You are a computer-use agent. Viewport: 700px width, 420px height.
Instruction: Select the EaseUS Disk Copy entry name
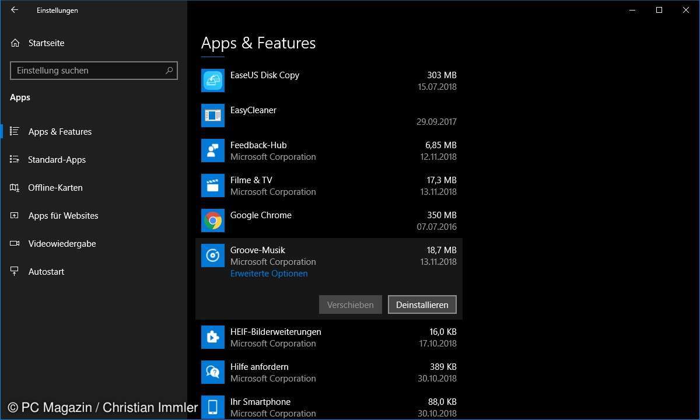click(x=265, y=75)
